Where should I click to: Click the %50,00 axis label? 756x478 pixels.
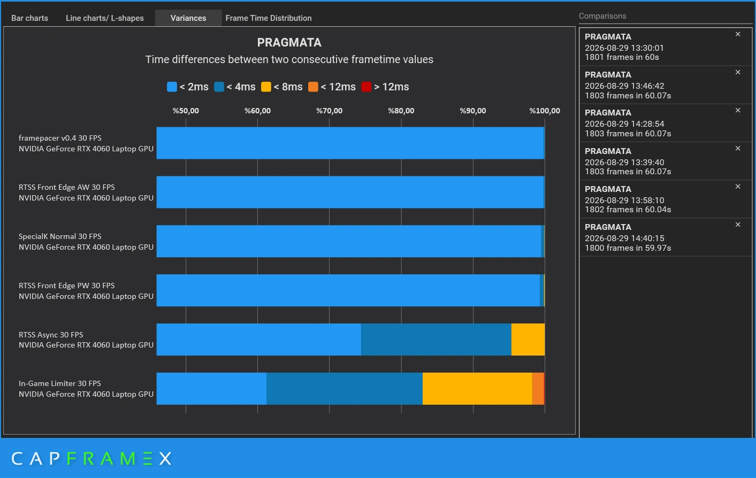tap(186, 111)
